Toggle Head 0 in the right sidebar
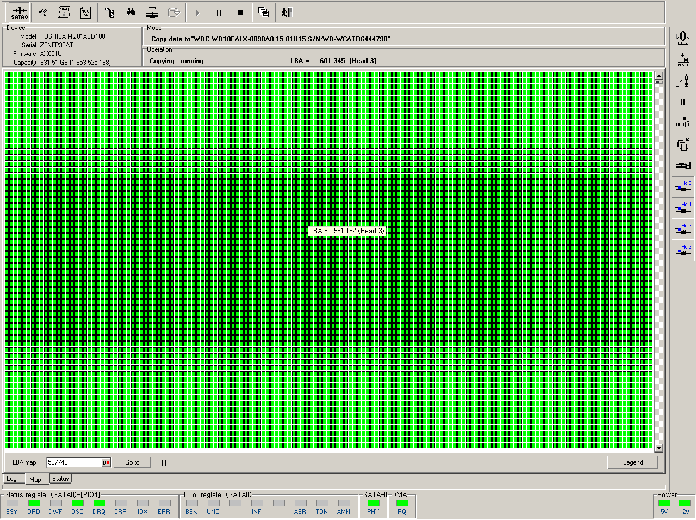This screenshot has width=696, height=520. coord(683,187)
